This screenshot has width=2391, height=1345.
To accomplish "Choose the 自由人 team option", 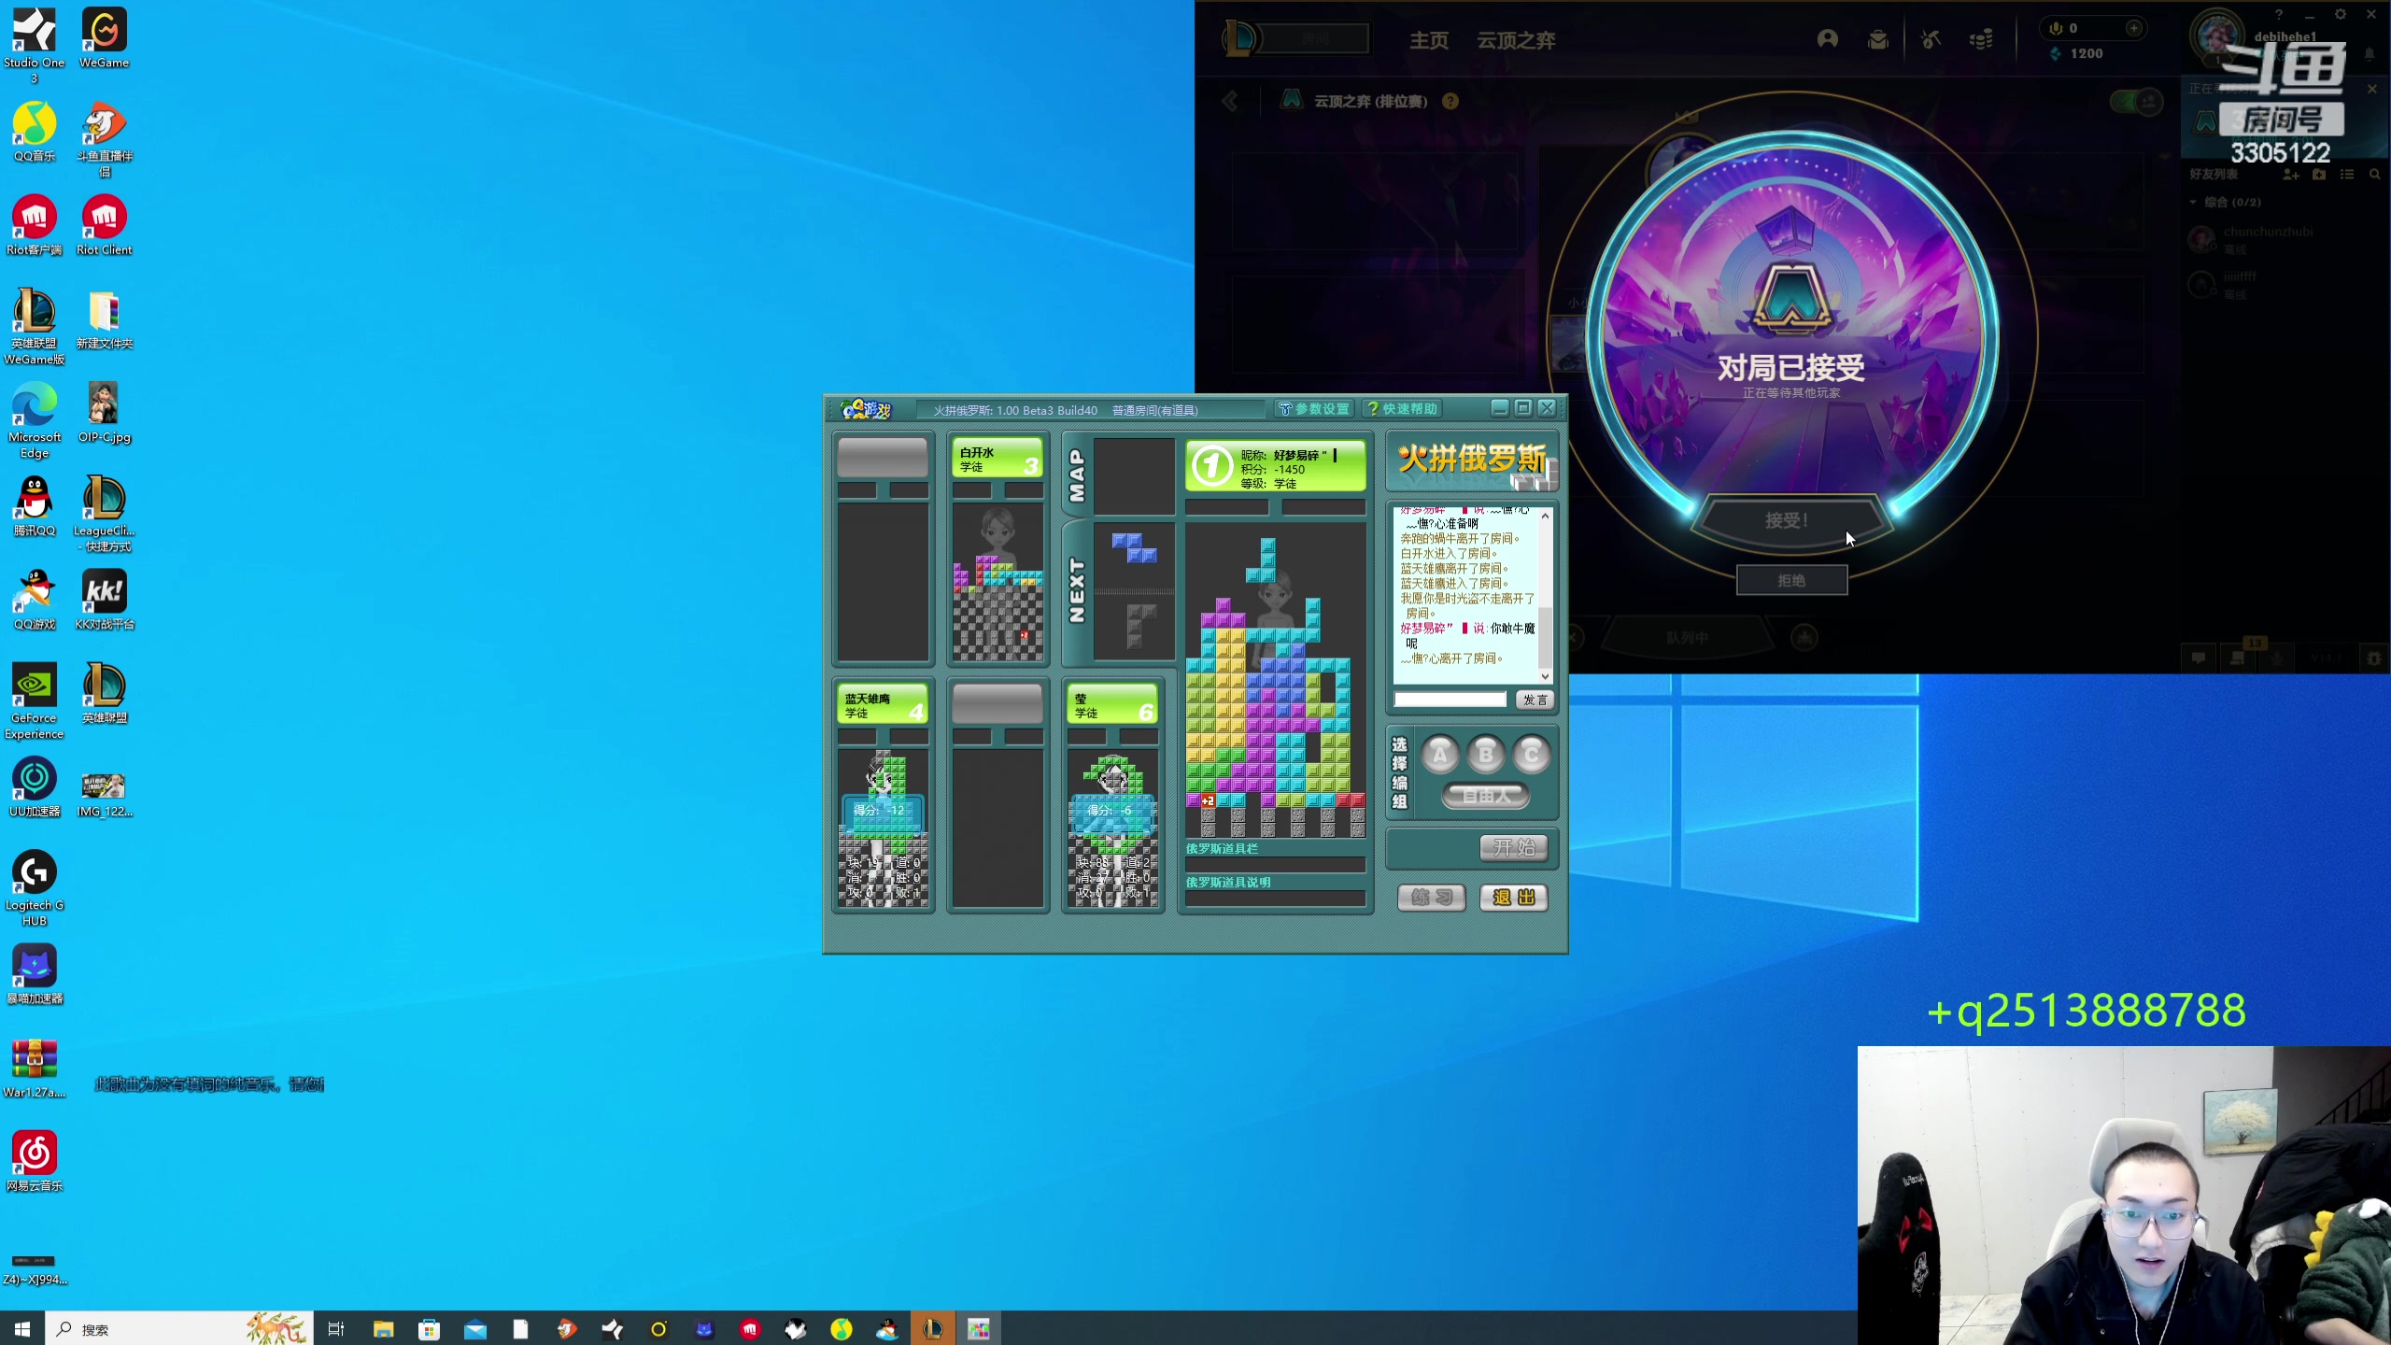I will pos(1485,796).
